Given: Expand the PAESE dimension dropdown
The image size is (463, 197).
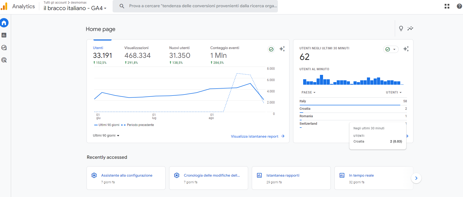Looking at the screenshot, I should pyautogui.click(x=308, y=92).
